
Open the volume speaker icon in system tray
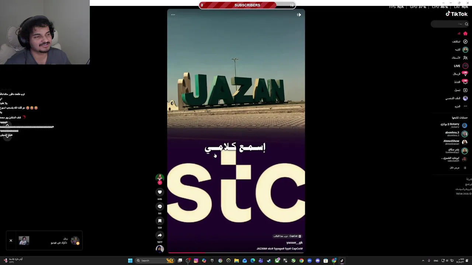coord(447,261)
